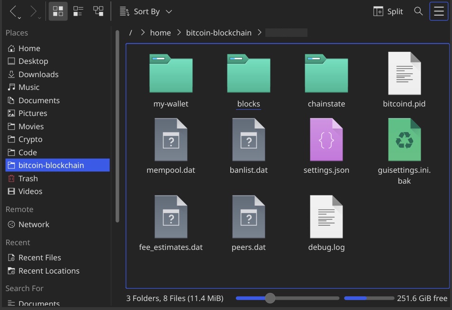Open the search magnifier
452x310 pixels.
click(x=418, y=11)
